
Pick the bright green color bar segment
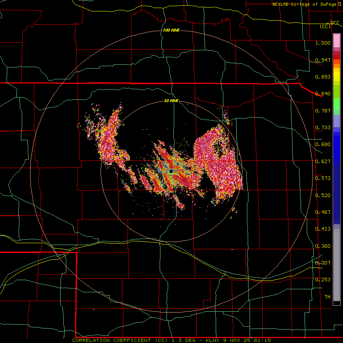(337, 104)
